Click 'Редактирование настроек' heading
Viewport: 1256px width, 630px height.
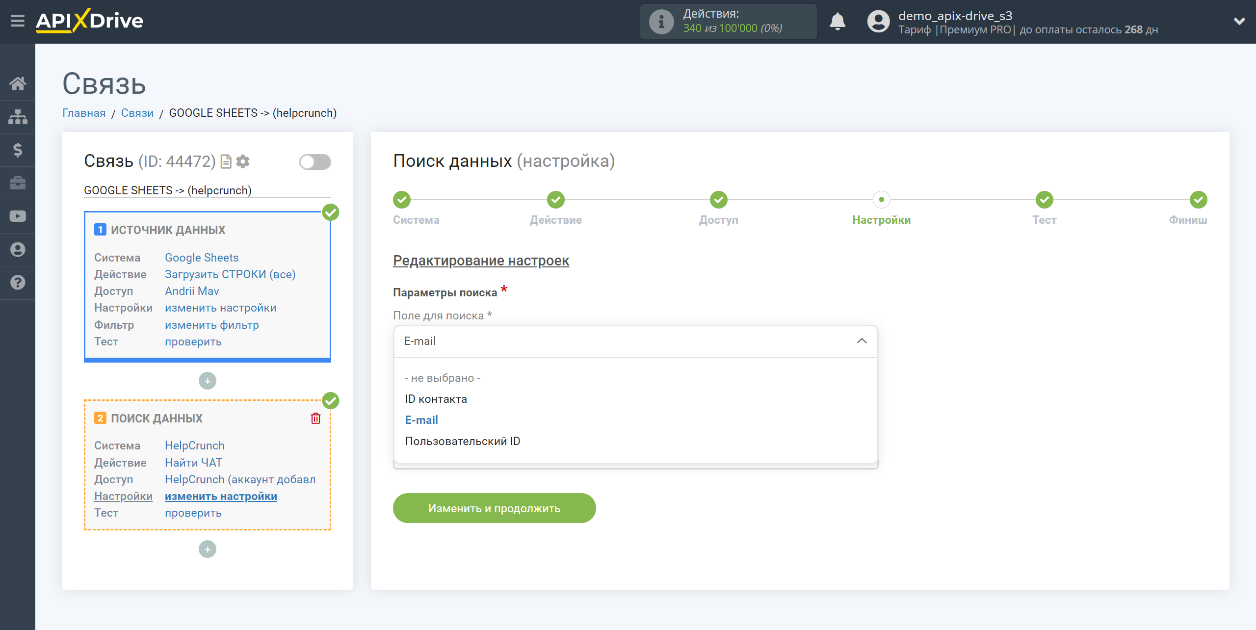pos(481,261)
